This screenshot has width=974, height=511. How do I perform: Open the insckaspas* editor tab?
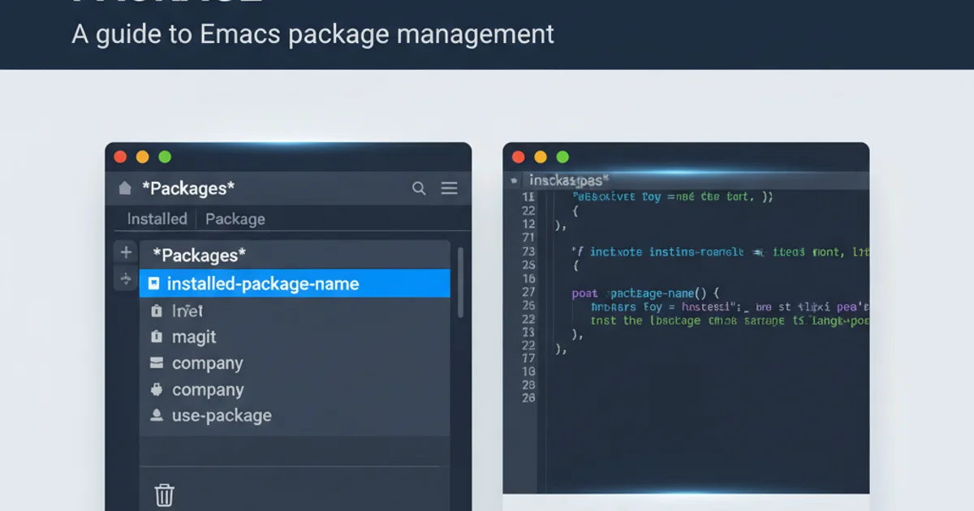point(568,180)
